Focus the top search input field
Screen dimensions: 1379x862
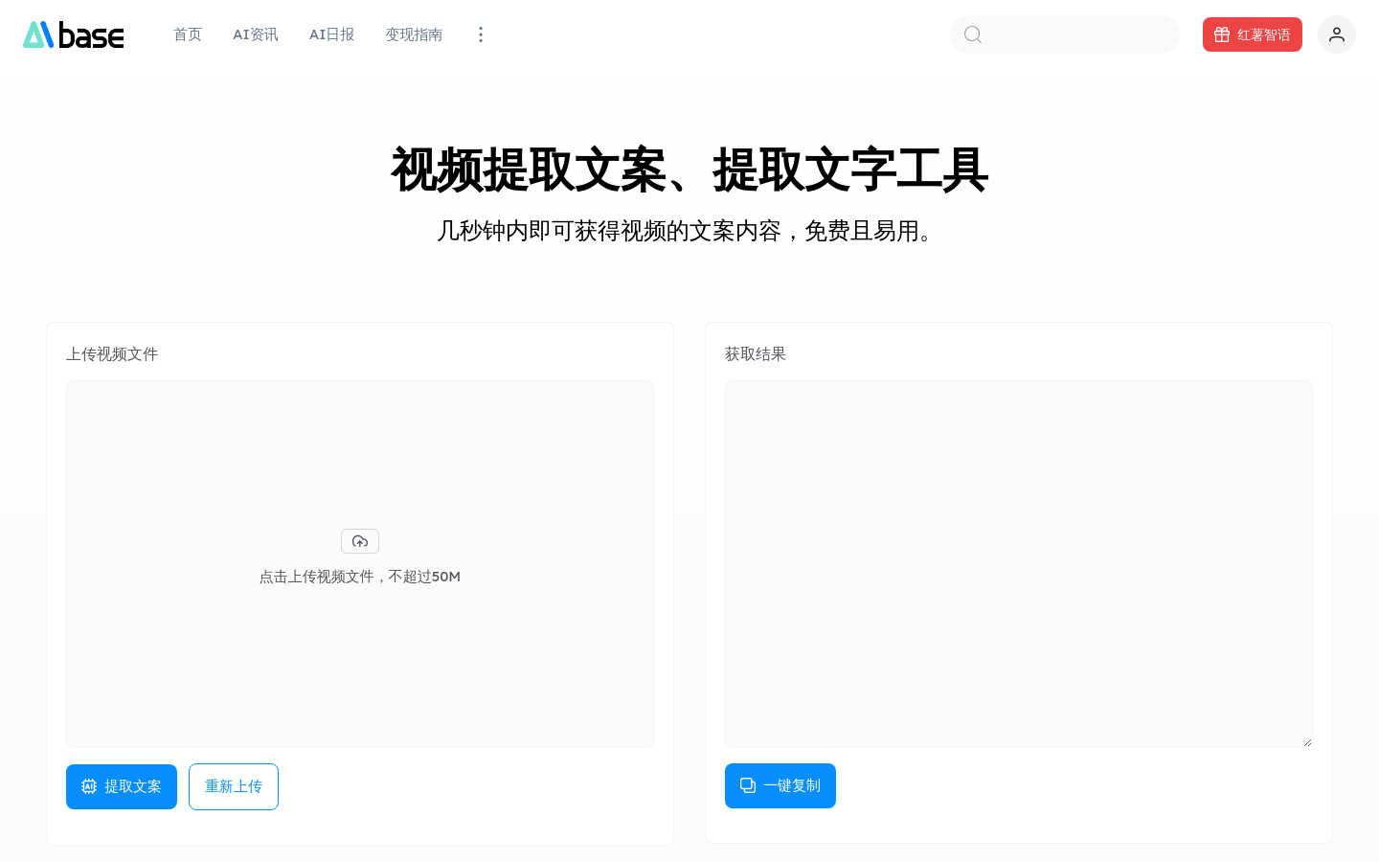point(1065,34)
